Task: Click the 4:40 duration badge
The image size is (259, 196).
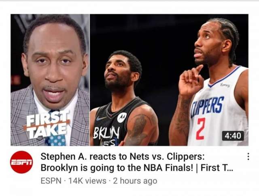Action: tap(233, 136)
